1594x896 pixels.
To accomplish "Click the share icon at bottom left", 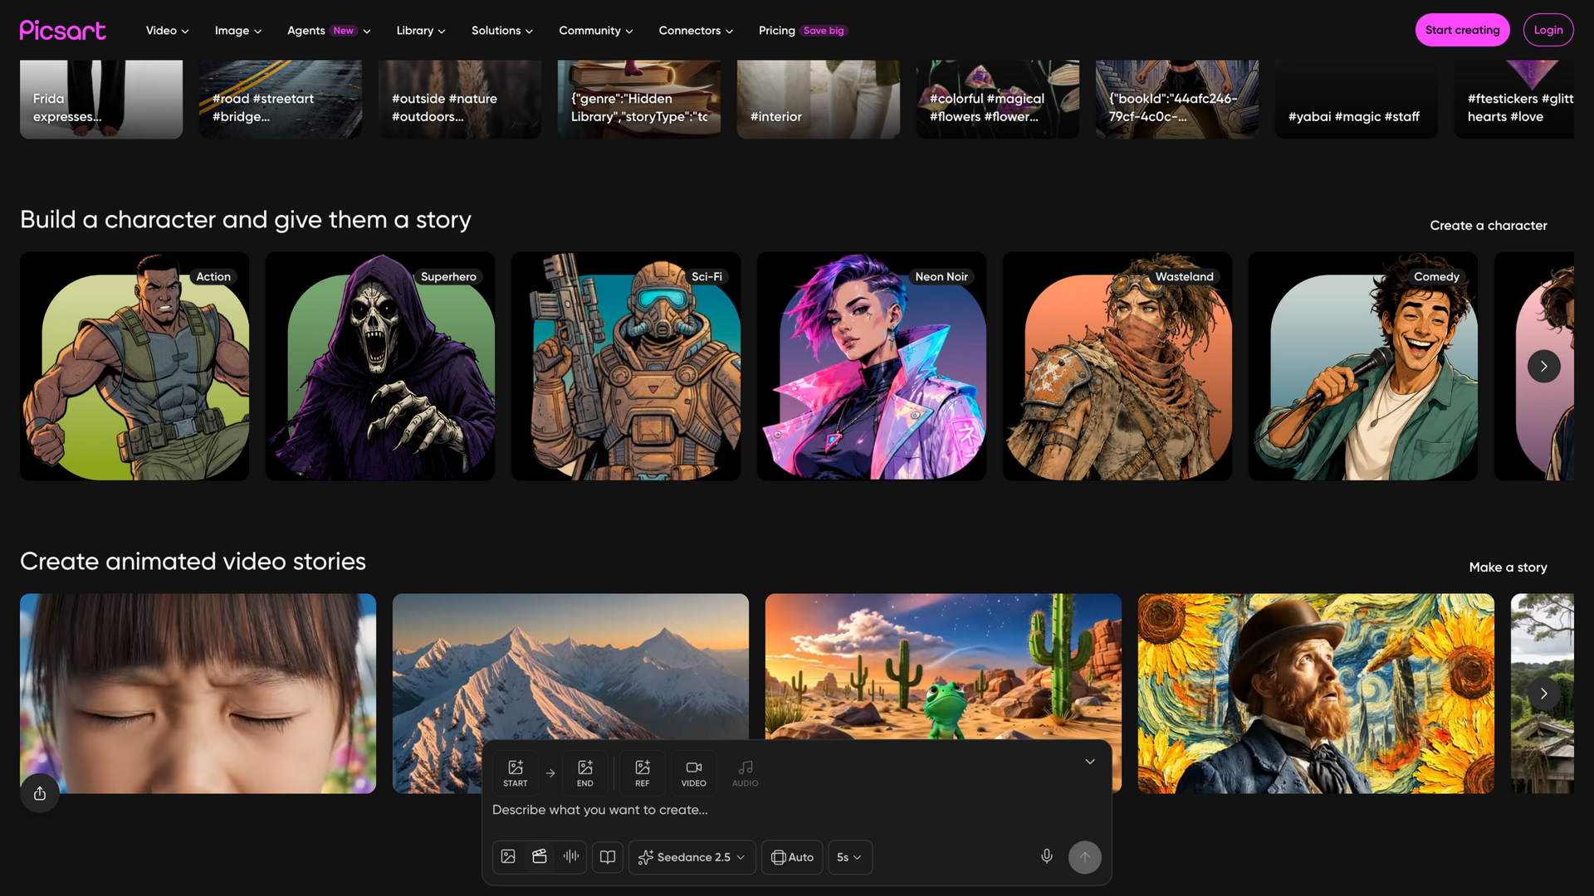I will [x=40, y=794].
